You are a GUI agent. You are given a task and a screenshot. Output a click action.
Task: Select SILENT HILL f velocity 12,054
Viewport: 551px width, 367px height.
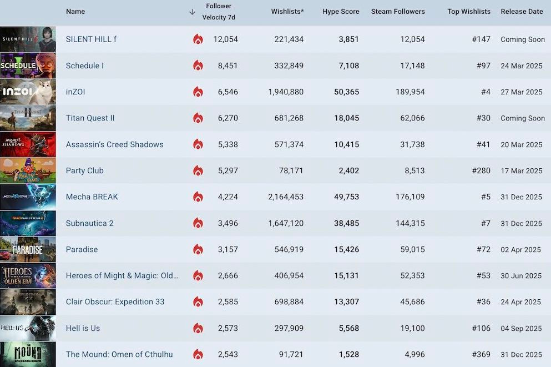pyautogui.click(x=226, y=39)
